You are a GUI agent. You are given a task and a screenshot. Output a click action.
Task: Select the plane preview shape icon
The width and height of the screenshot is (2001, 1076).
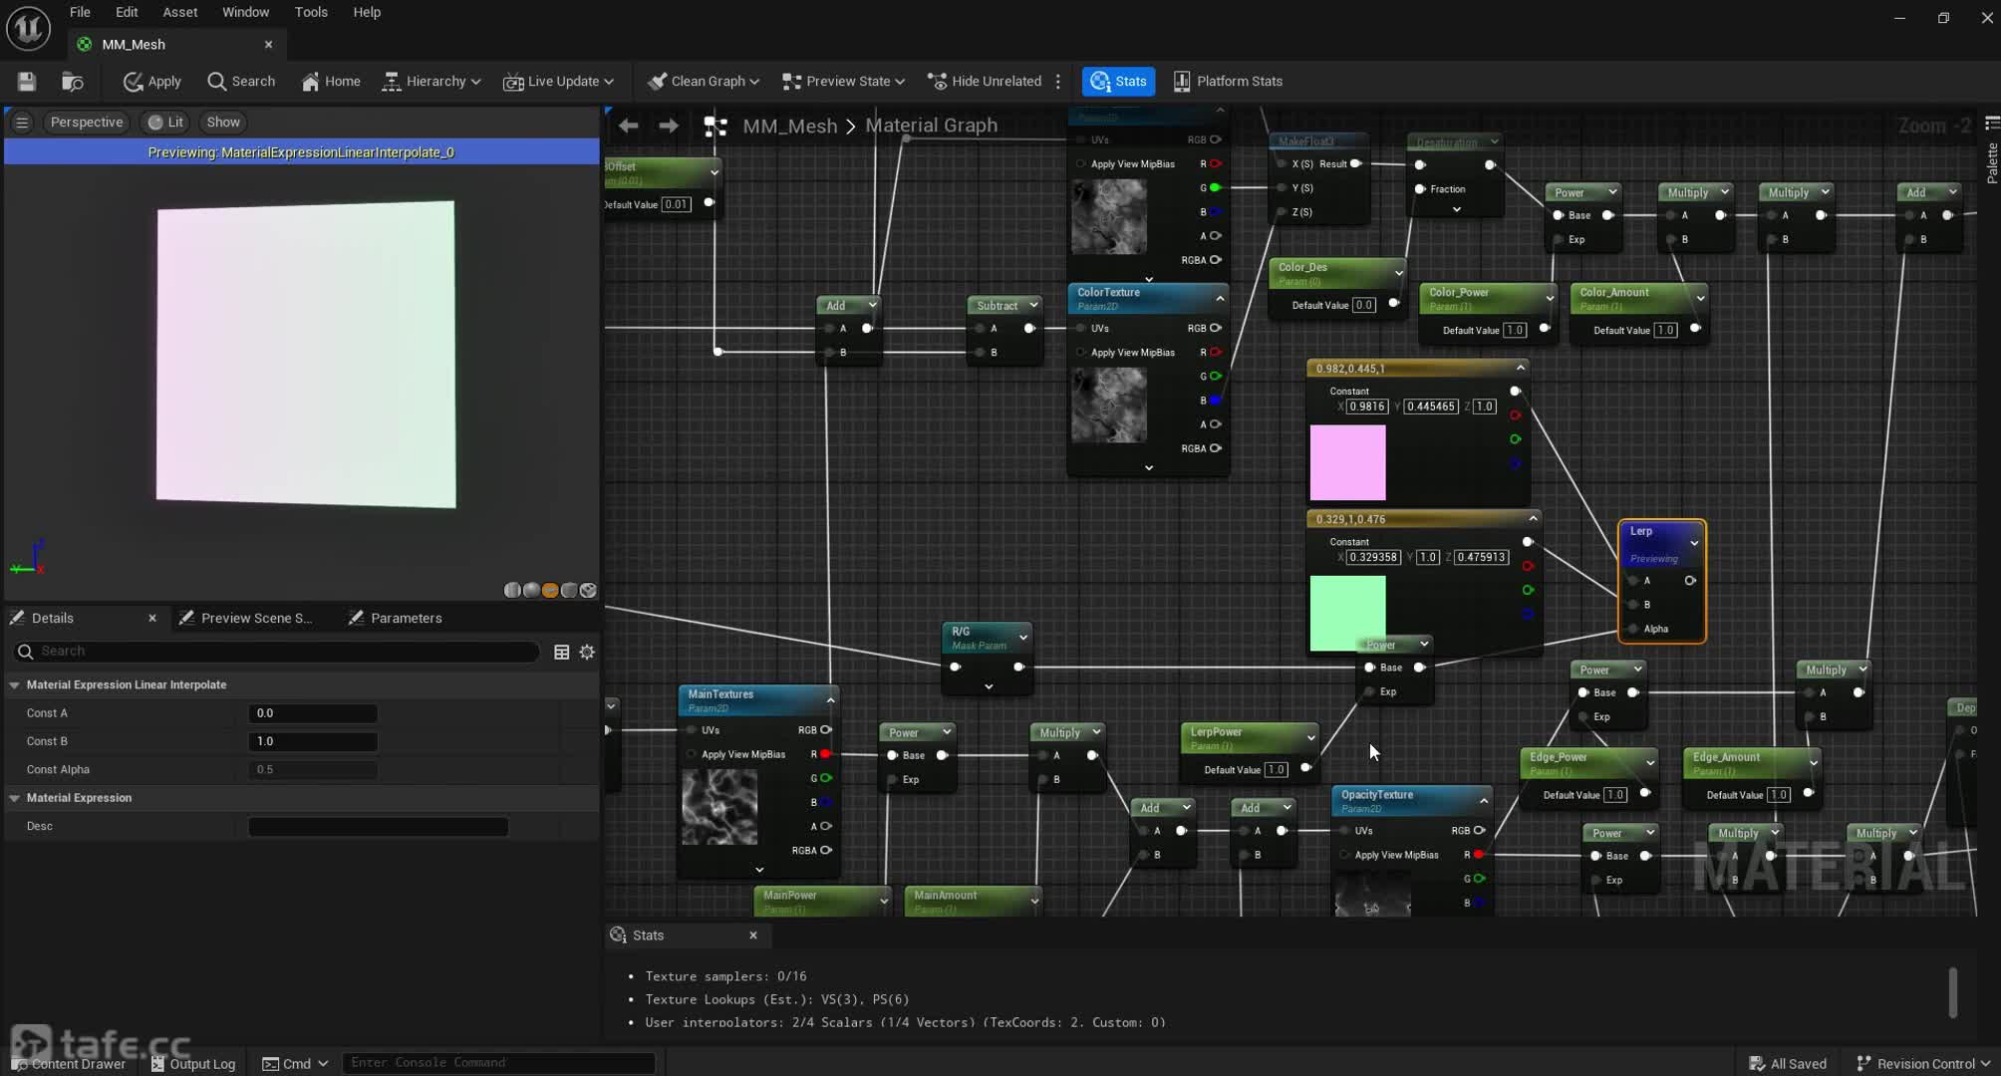click(x=550, y=591)
